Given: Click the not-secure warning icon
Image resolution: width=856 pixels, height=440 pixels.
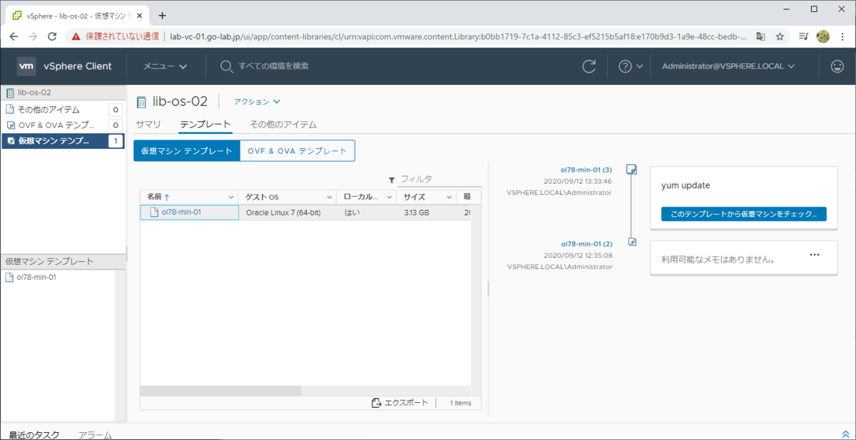Looking at the screenshot, I should tap(76, 36).
